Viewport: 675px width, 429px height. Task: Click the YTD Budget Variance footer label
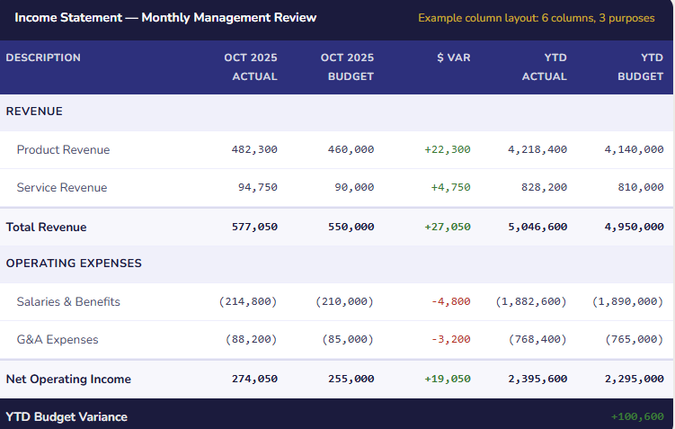(67, 416)
